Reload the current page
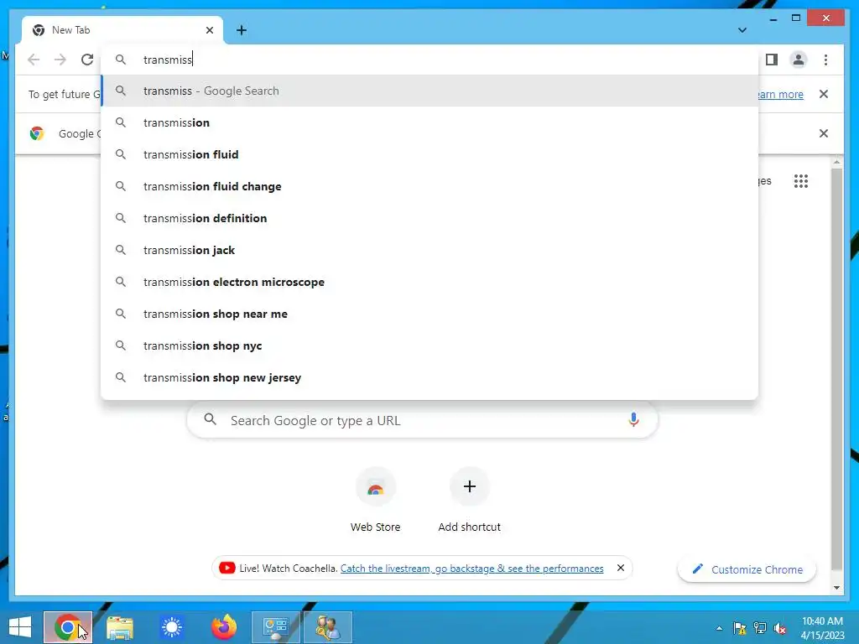 pyautogui.click(x=87, y=60)
